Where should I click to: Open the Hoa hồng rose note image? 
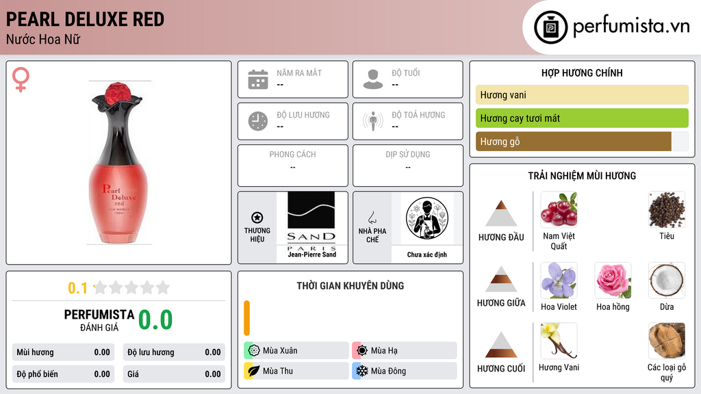(x=613, y=280)
